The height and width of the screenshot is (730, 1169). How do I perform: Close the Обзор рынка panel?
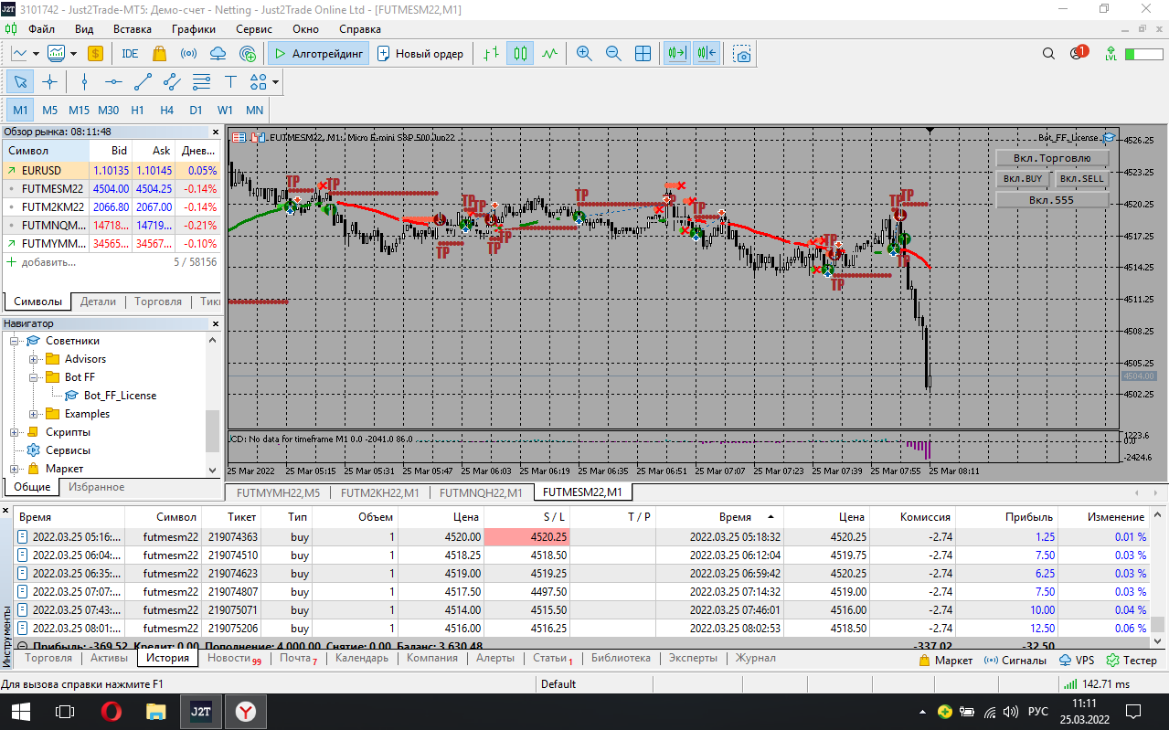point(216,132)
